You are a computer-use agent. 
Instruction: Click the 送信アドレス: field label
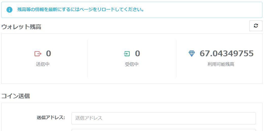51,118
